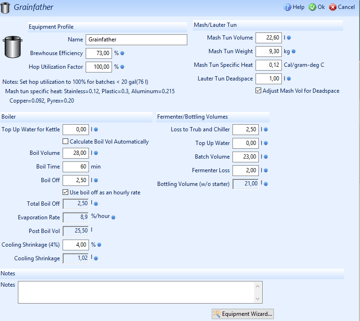
Task: Cancel the equipment profile dialog
Action: [342, 7]
